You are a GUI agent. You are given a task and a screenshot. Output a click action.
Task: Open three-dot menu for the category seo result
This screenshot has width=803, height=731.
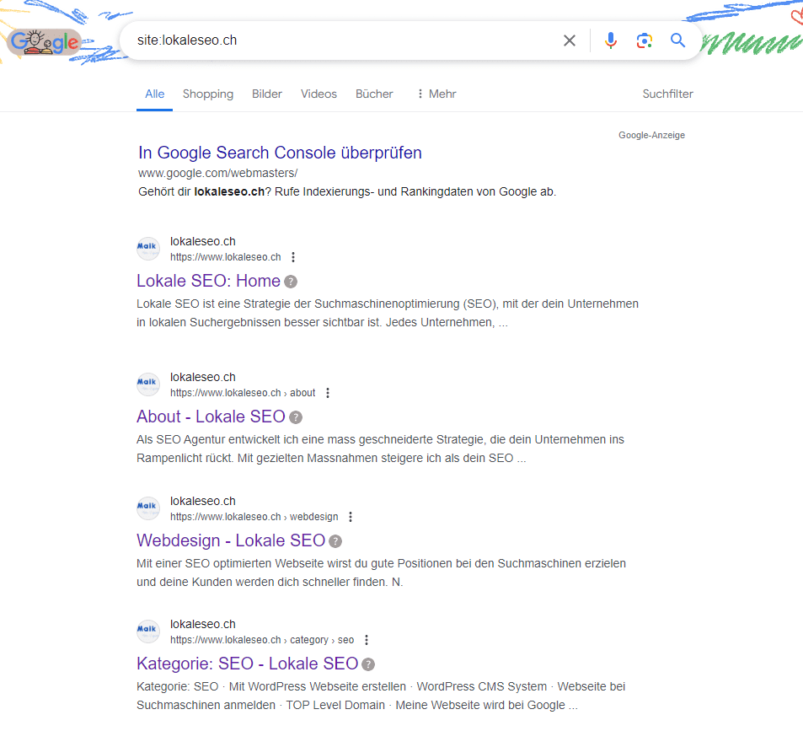[367, 640]
